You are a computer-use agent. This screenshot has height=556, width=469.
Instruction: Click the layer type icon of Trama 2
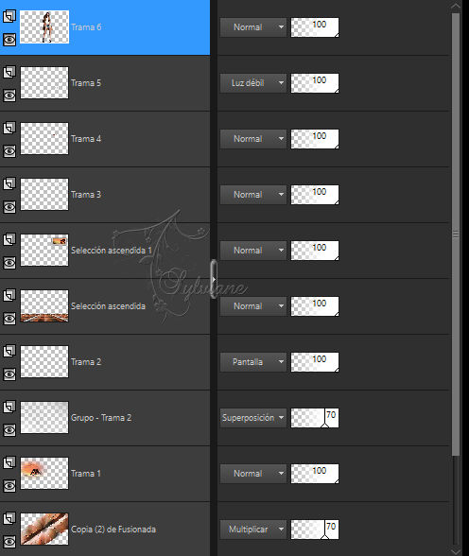tap(9, 351)
